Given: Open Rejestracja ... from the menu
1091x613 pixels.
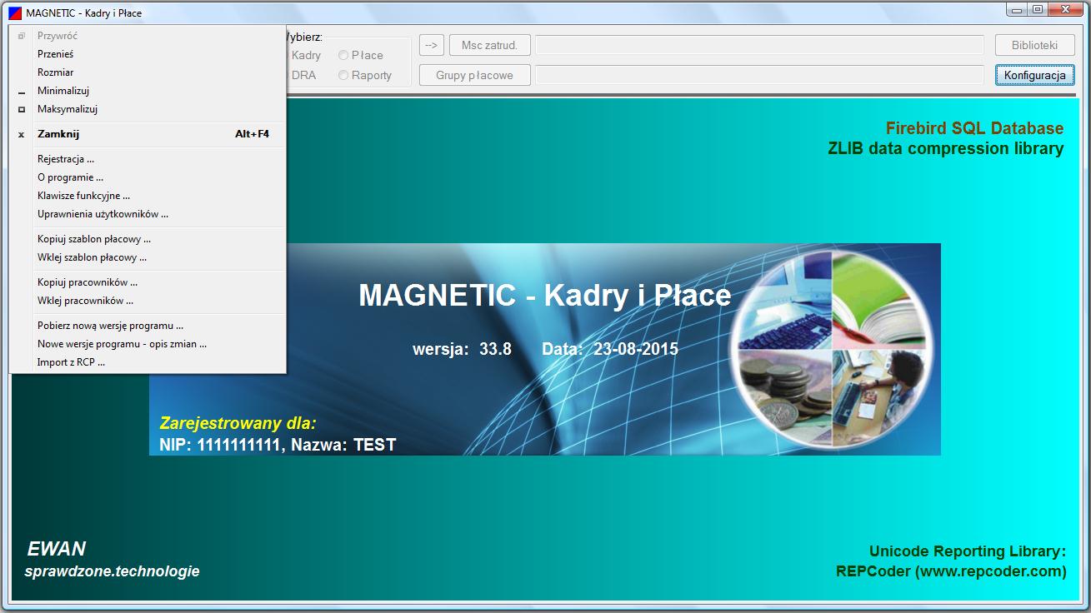Looking at the screenshot, I should [148, 159].
